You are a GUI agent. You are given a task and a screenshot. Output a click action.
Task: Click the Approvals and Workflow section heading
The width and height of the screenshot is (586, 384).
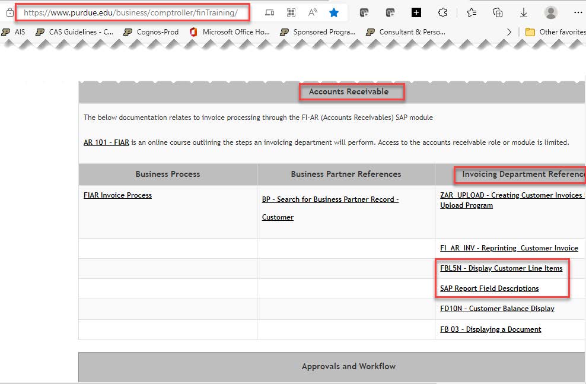tap(349, 366)
